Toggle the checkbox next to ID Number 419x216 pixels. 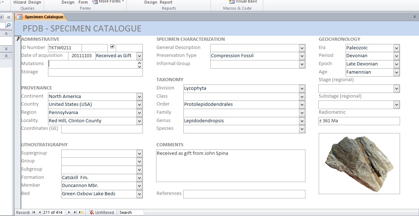[x=112, y=46]
